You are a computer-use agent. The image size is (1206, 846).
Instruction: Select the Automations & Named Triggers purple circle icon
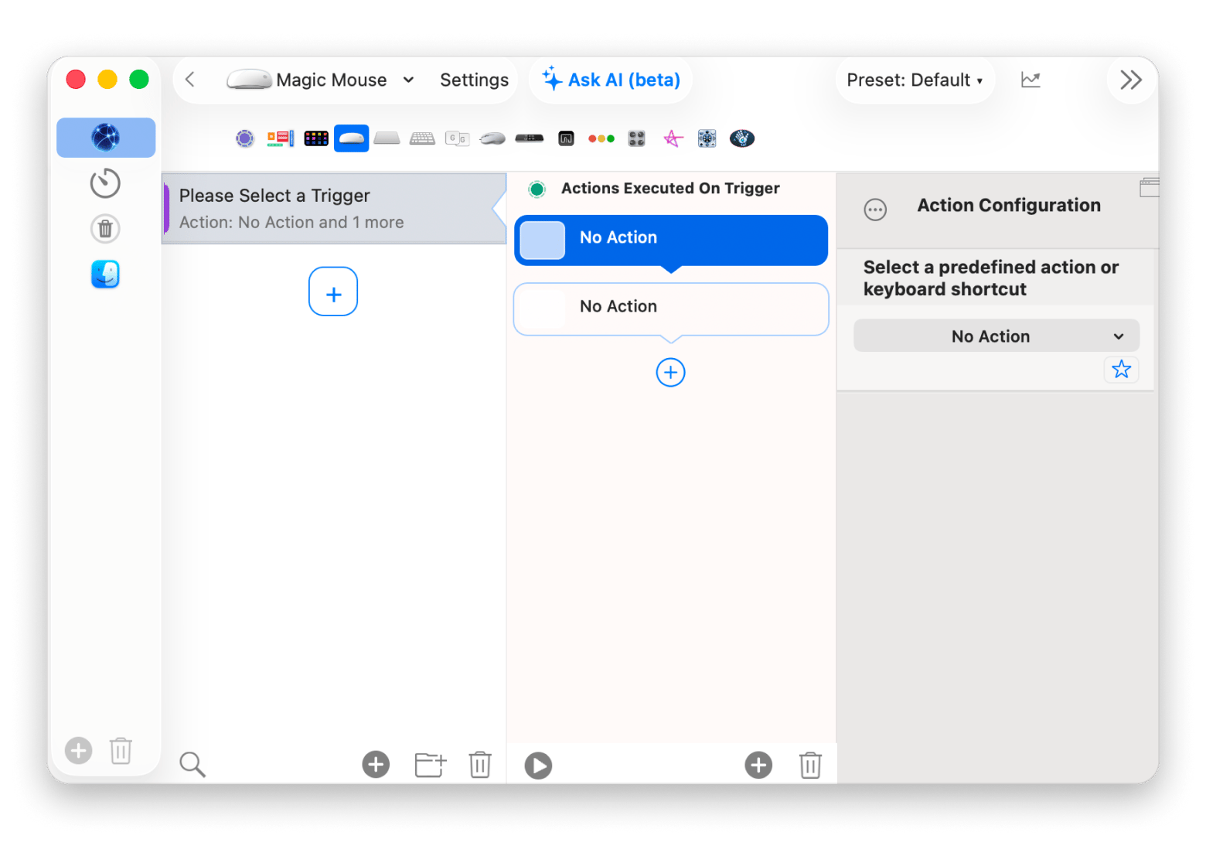click(245, 138)
